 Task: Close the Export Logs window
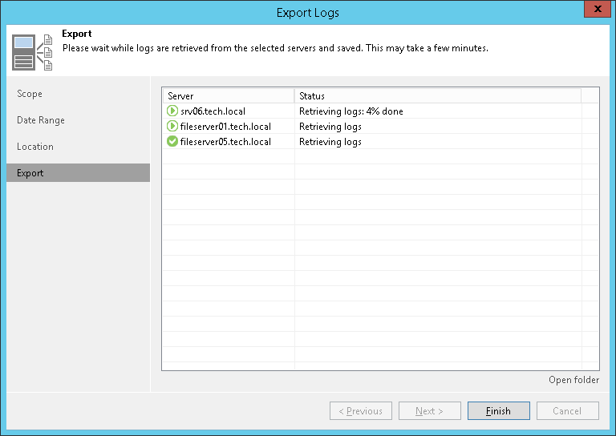point(594,10)
